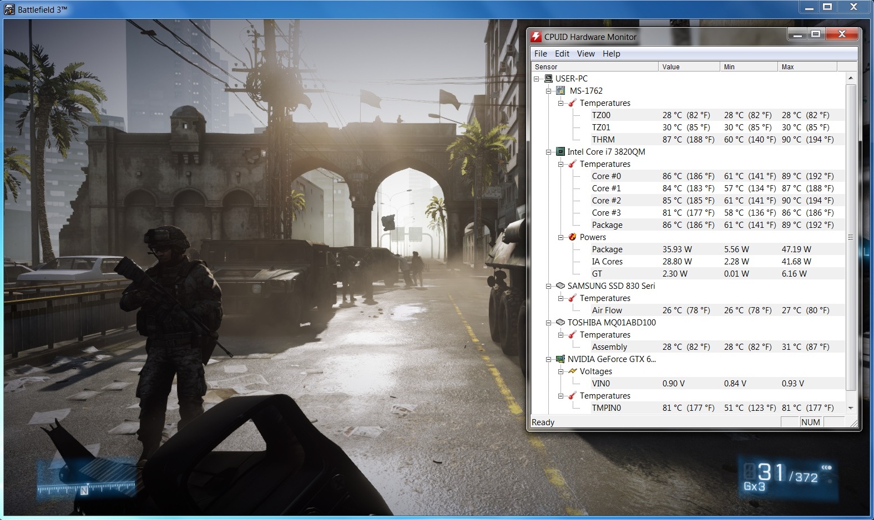Click the USER-PC computer icon
The width and height of the screenshot is (874, 520).
point(548,79)
